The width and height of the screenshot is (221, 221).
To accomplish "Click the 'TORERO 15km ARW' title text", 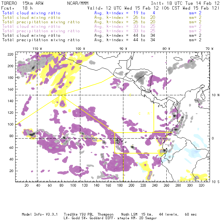I will point(22,3).
